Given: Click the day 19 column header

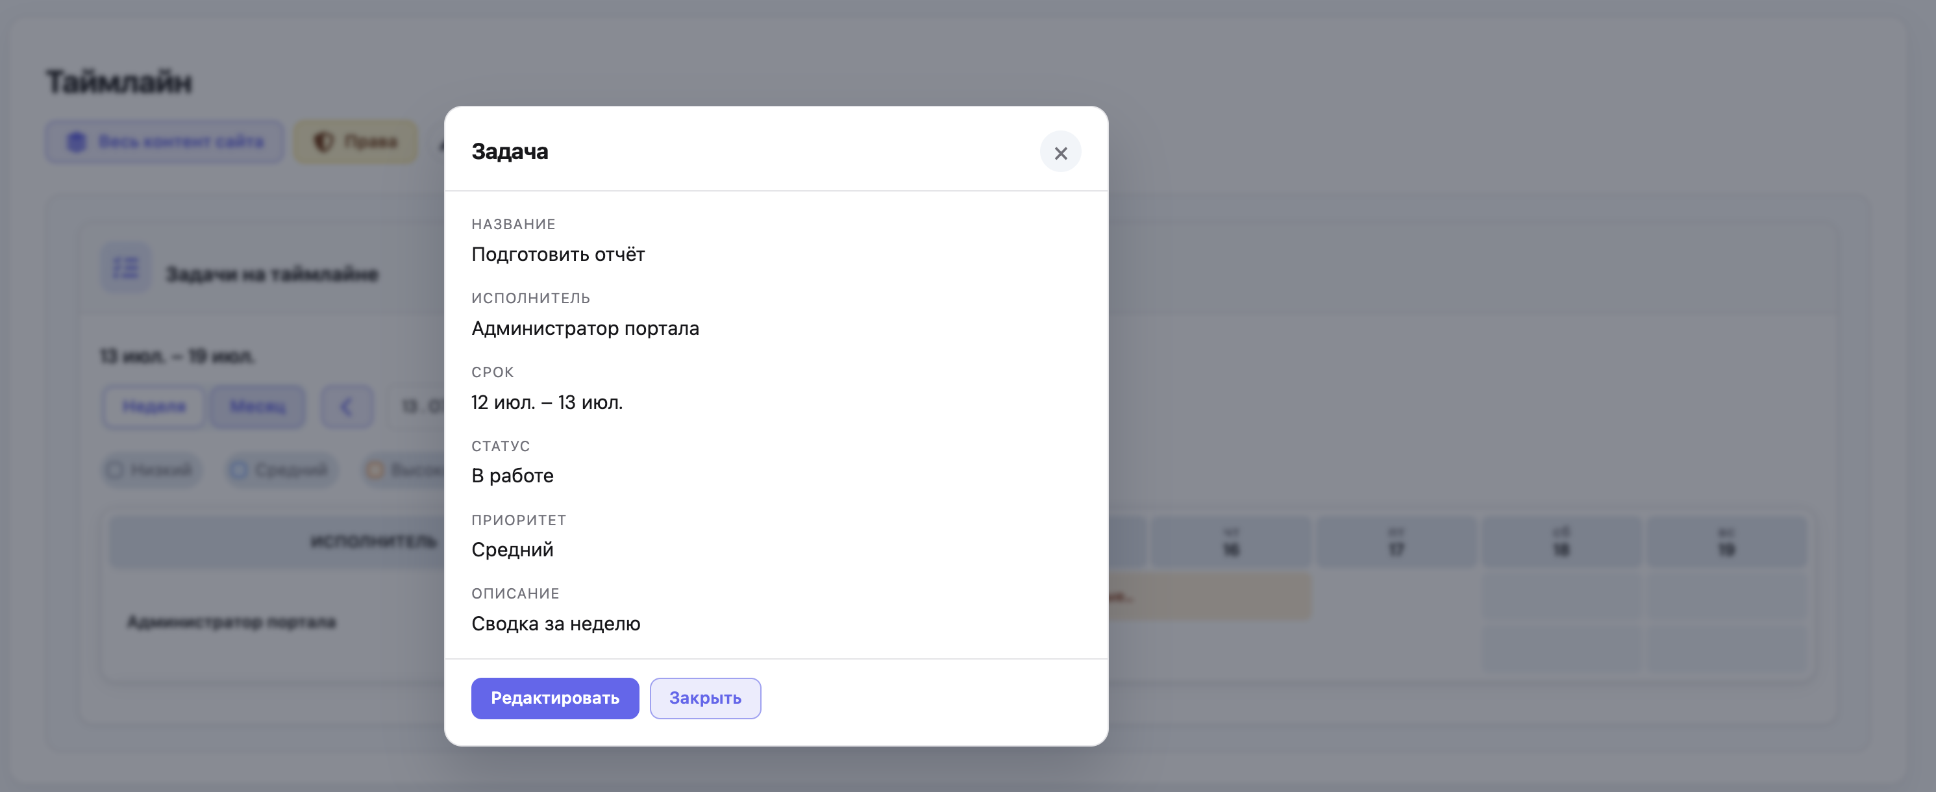Looking at the screenshot, I should coord(1726,542).
